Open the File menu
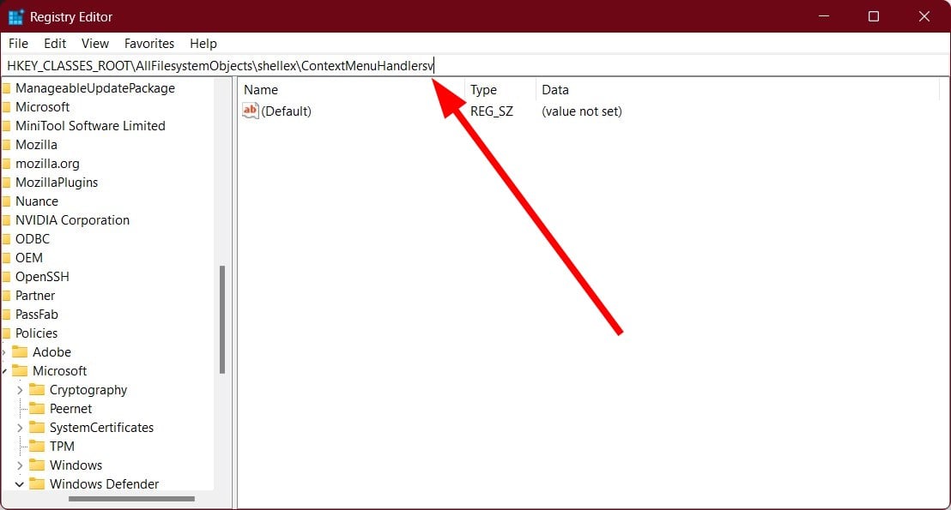Viewport: 951px width, 510px height. click(18, 44)
